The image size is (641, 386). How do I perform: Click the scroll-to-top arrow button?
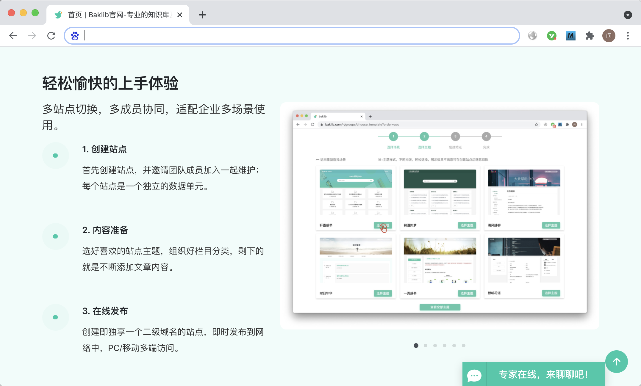616,361
